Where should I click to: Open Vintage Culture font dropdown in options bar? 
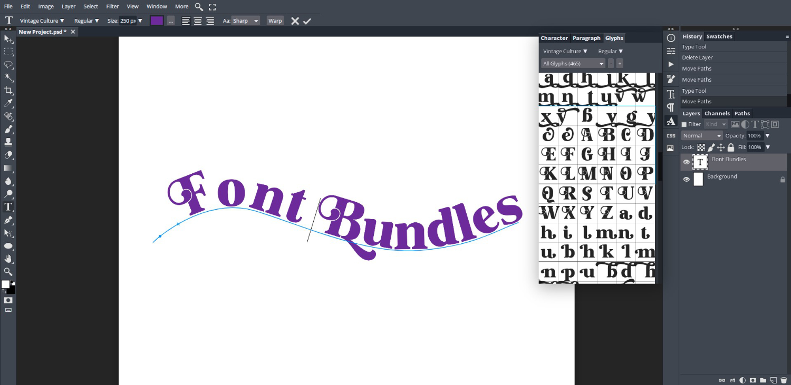click(42, 21)
